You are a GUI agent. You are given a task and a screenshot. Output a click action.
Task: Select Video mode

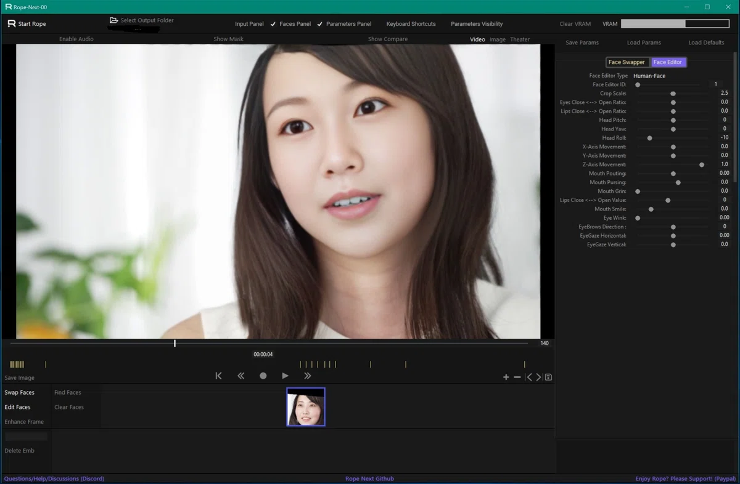(477, 39)
